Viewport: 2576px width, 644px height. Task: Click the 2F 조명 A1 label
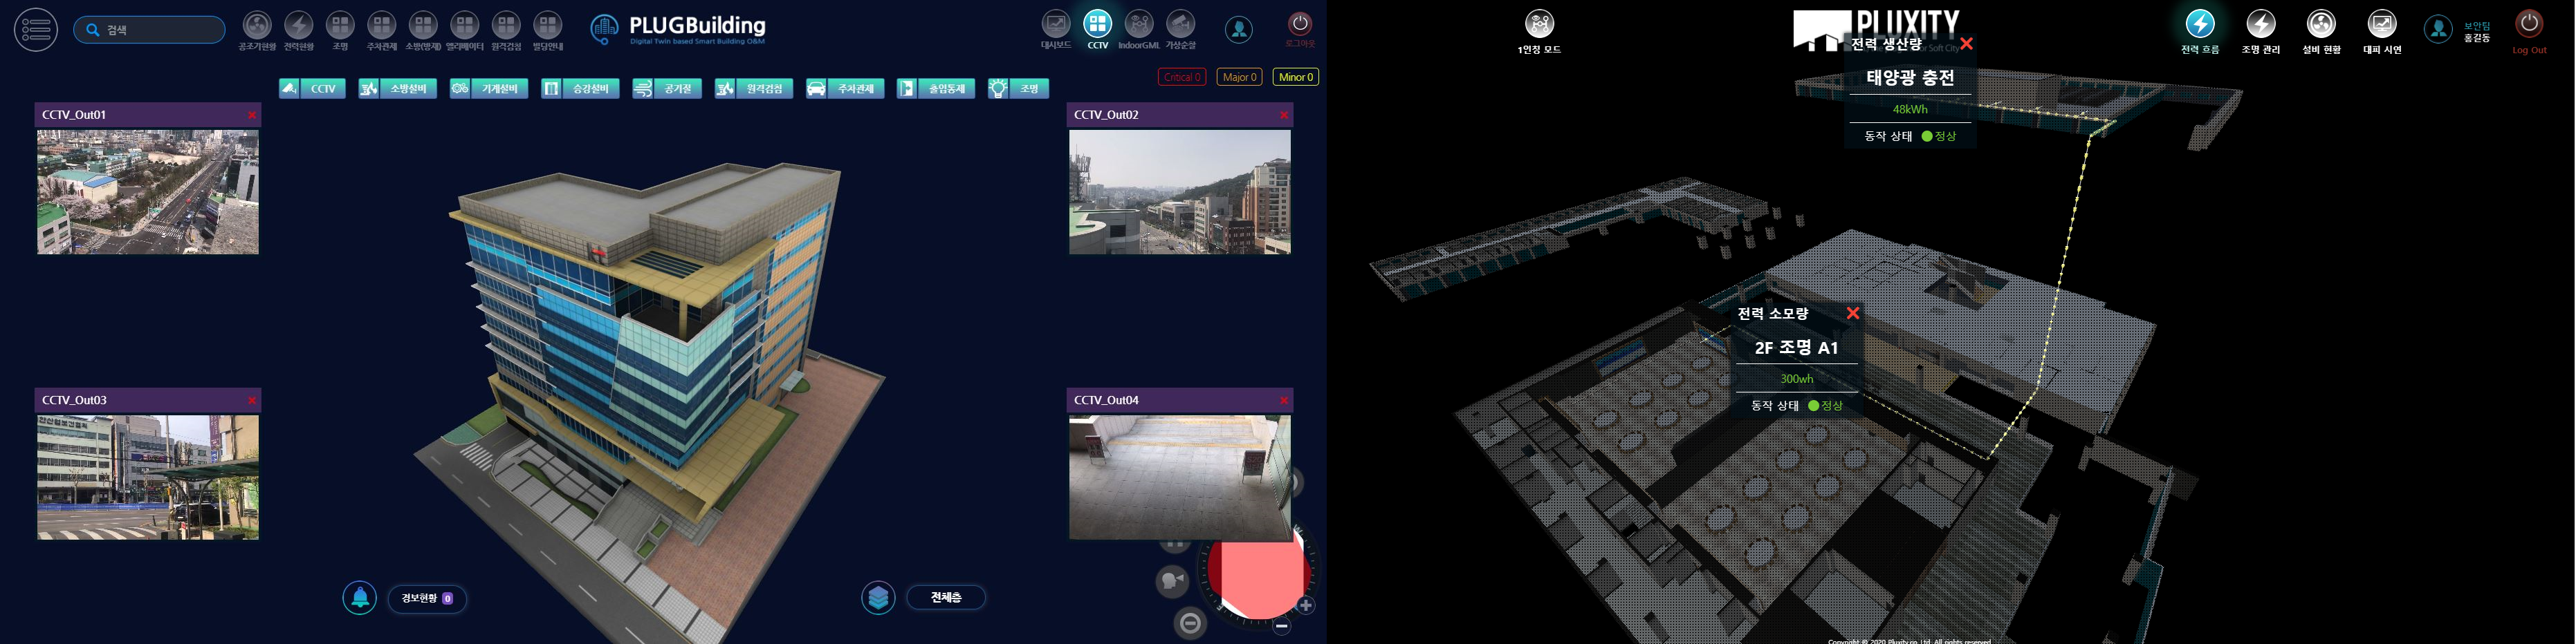(x=1797, y=348)
